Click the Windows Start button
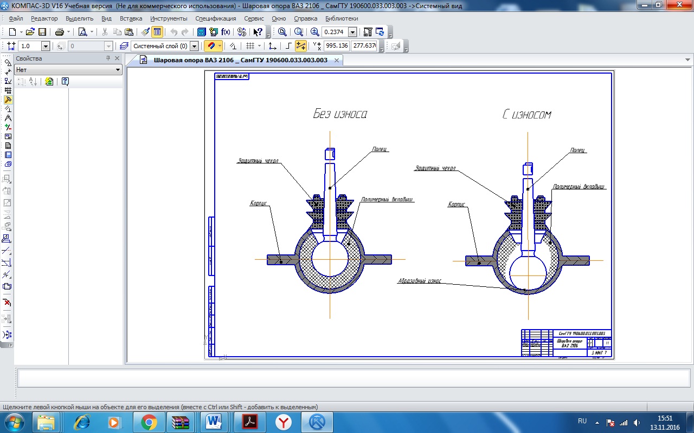Image resolution: width=694 pixels, height=433 pixels. 14,422
